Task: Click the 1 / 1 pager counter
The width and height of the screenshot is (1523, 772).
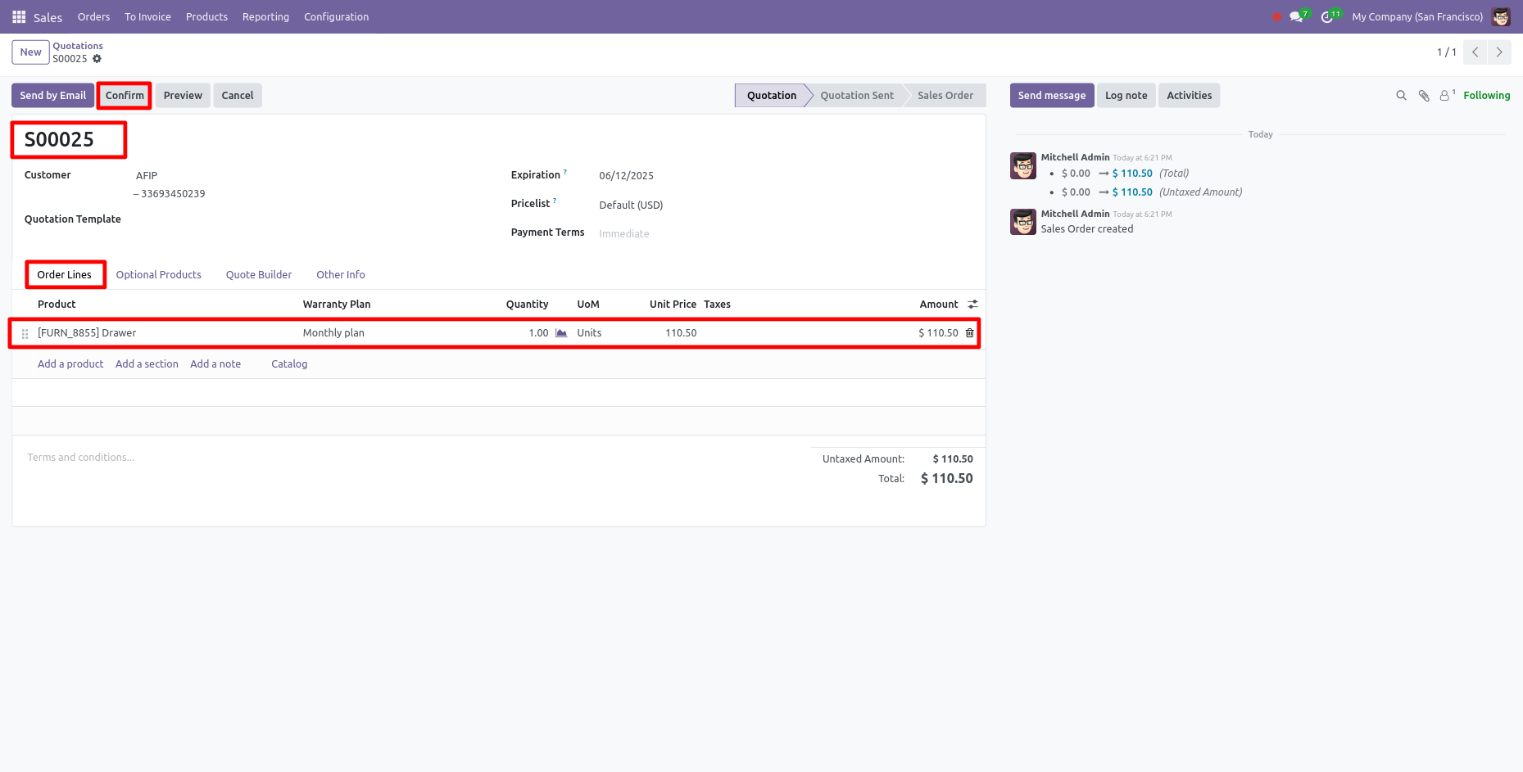Action: (x=1446, y=52)
